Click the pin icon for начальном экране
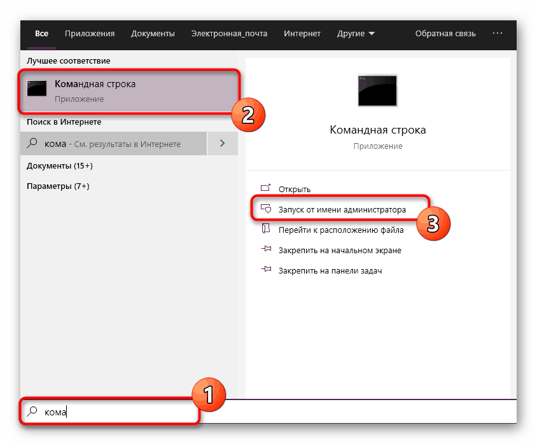 [x=266, y=249]
